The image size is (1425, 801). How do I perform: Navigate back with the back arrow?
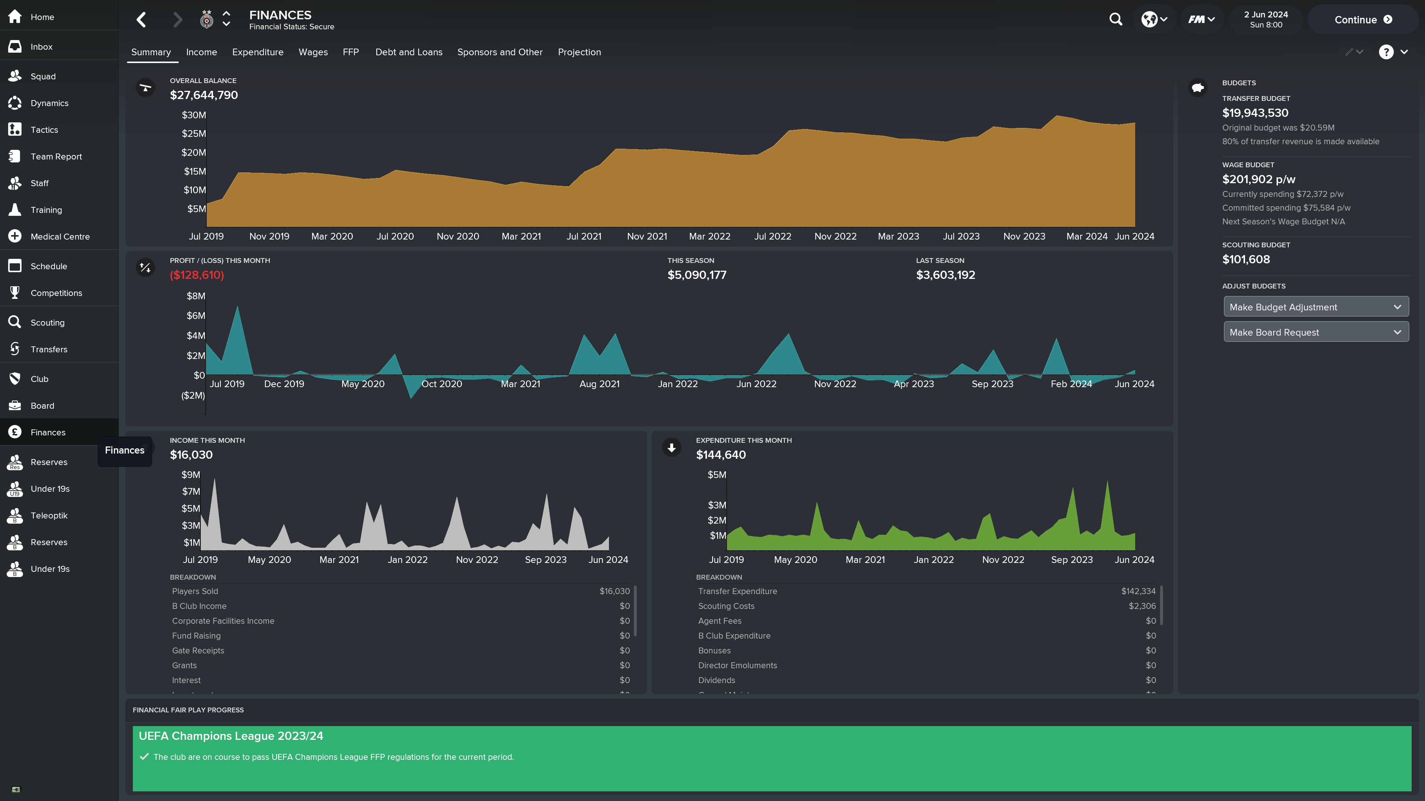[142, 20]
